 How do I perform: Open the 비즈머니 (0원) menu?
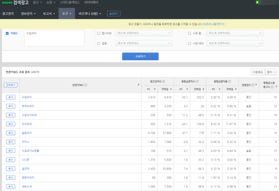pyautogui.click(x=90, y=13)
